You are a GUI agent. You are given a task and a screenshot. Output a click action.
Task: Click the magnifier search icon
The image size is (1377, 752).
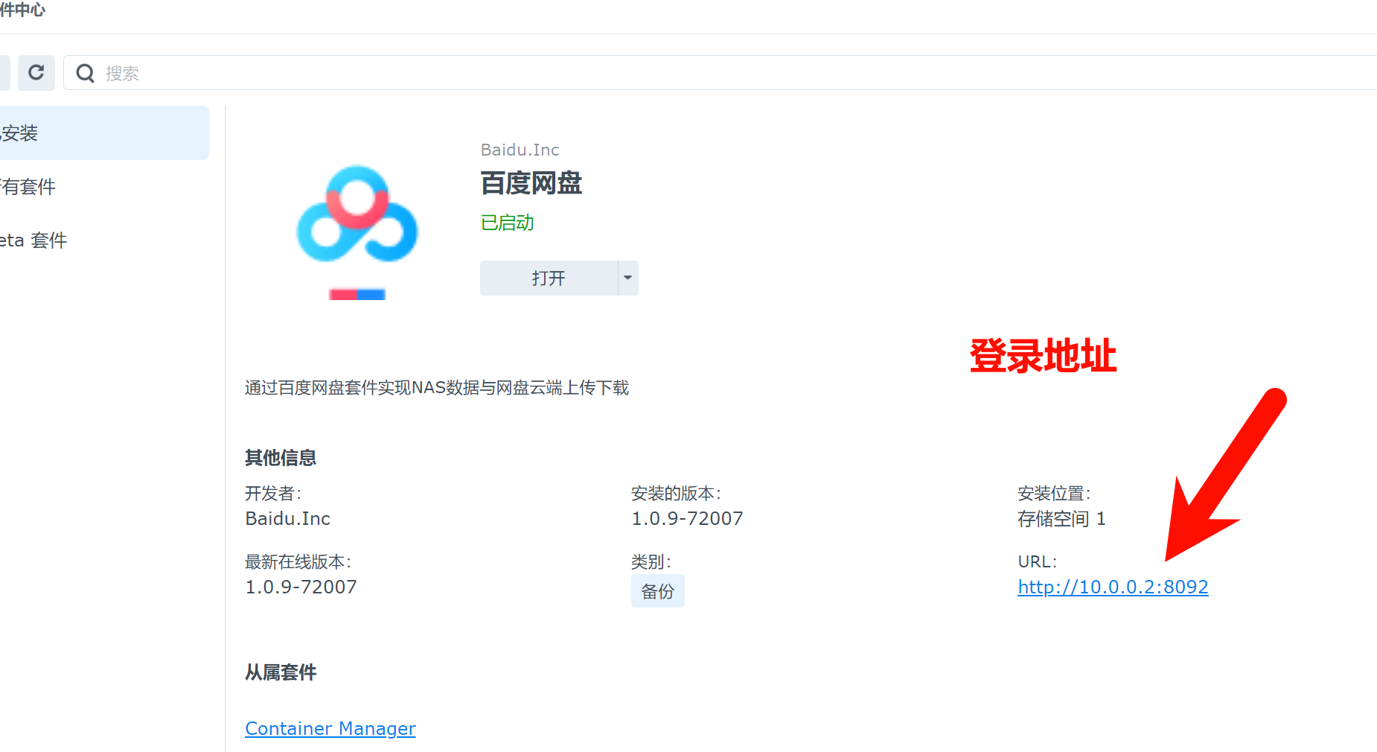tap(86, 73)
